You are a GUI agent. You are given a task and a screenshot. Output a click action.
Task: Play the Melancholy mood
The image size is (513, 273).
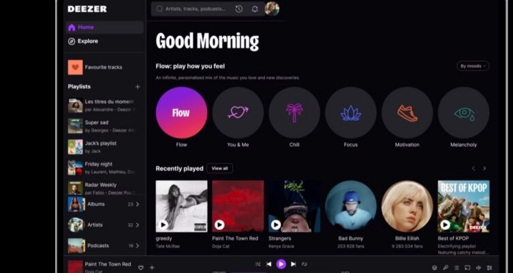pyautogui.click(x=463, y=113)
